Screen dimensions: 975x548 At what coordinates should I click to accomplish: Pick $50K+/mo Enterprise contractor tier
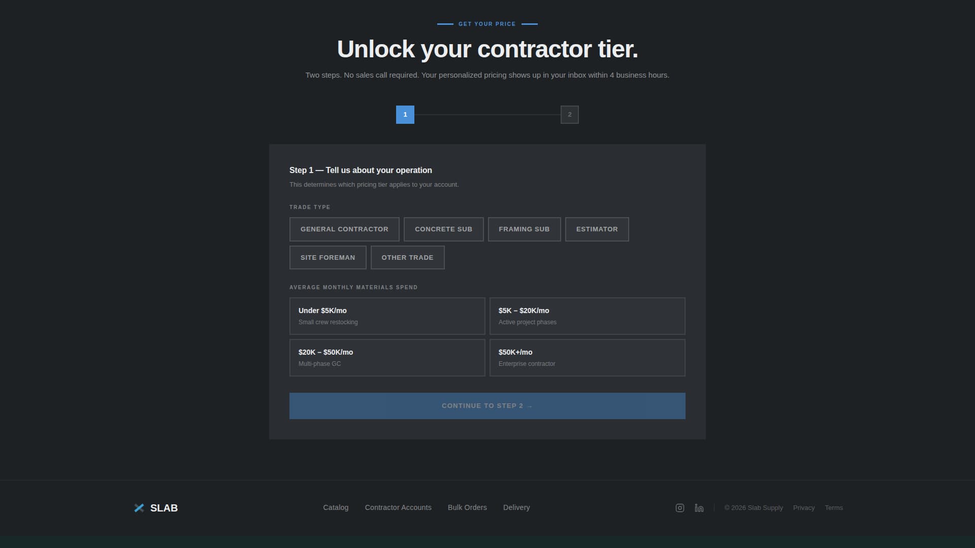[587, 357]
